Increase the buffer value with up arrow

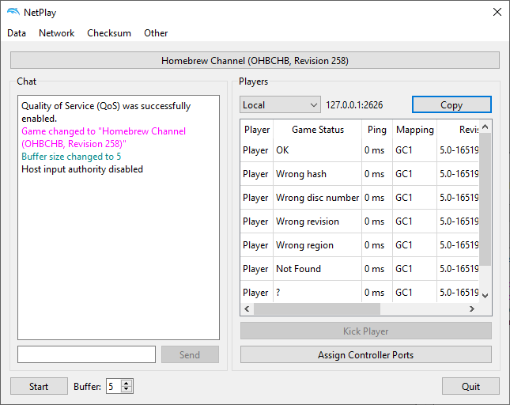(x=127, y=383)
